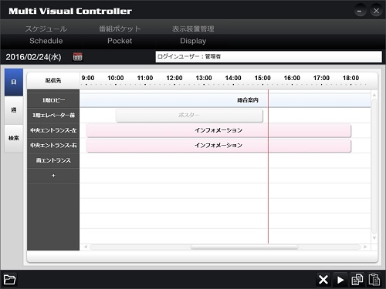386x289 pixels.
Task: Open the calendar date picker icon
Action: pyautogui.click(x=77, y=56)
